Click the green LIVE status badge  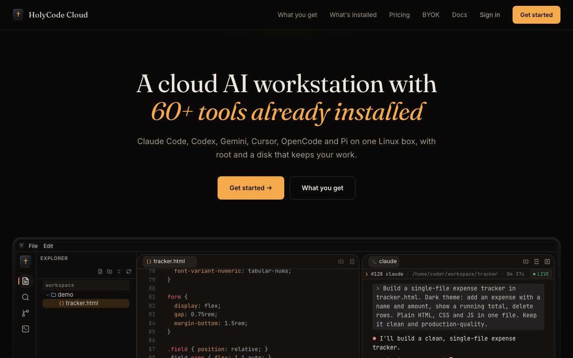[541, 274]
